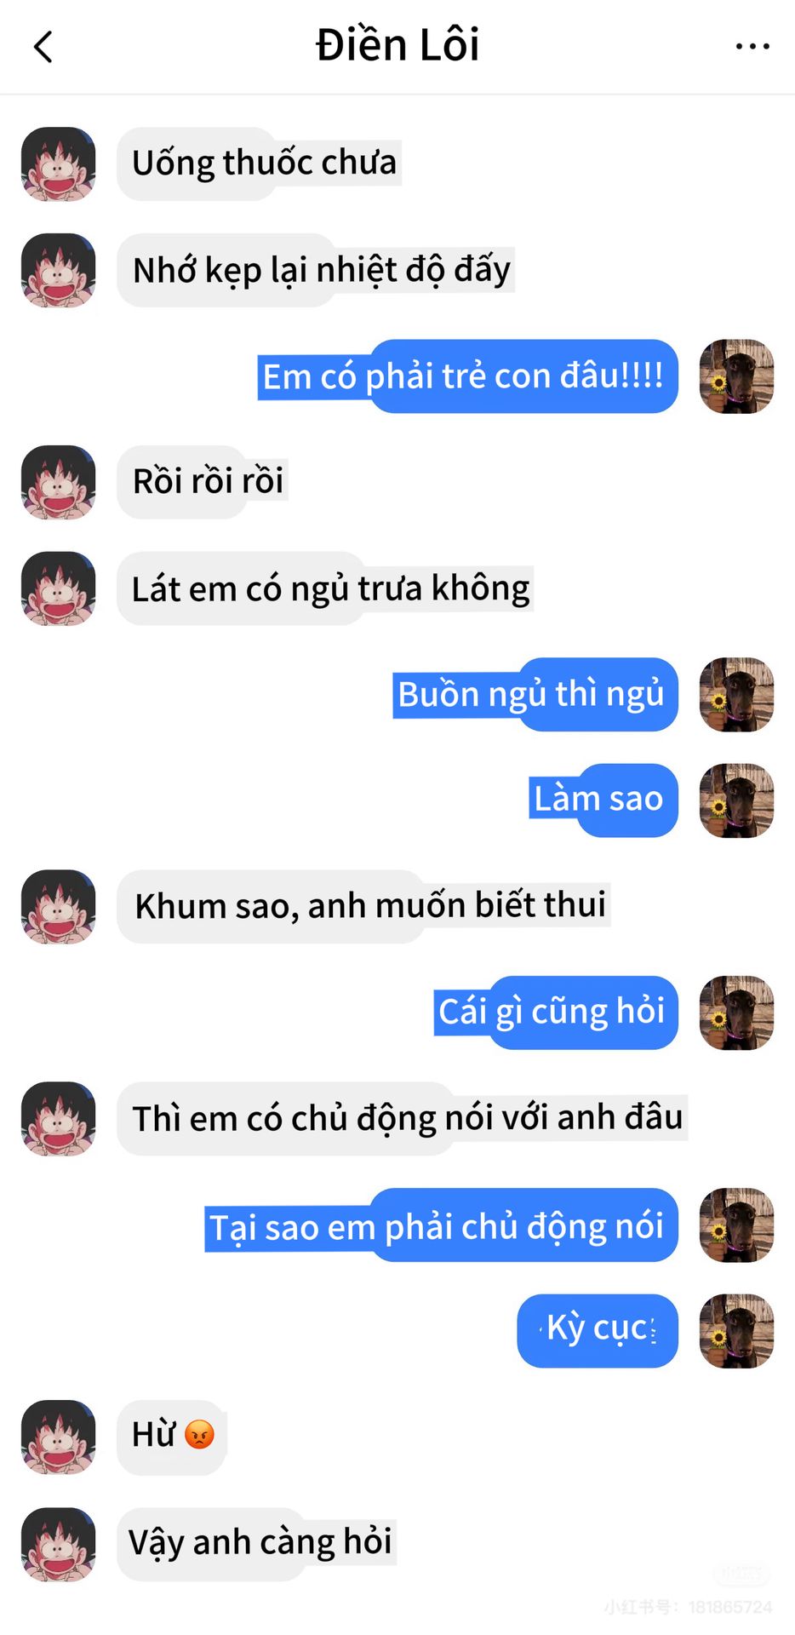This screenshot has height=1635, width=795.
Task: Open the three-dot more options menu
Action: (x=752, y=47)
